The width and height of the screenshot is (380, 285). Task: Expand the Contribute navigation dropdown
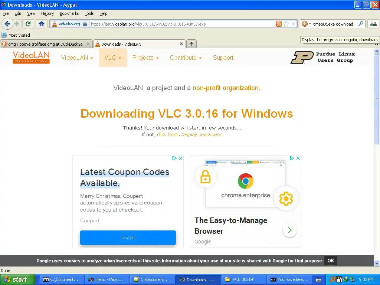tap(186, 58)
